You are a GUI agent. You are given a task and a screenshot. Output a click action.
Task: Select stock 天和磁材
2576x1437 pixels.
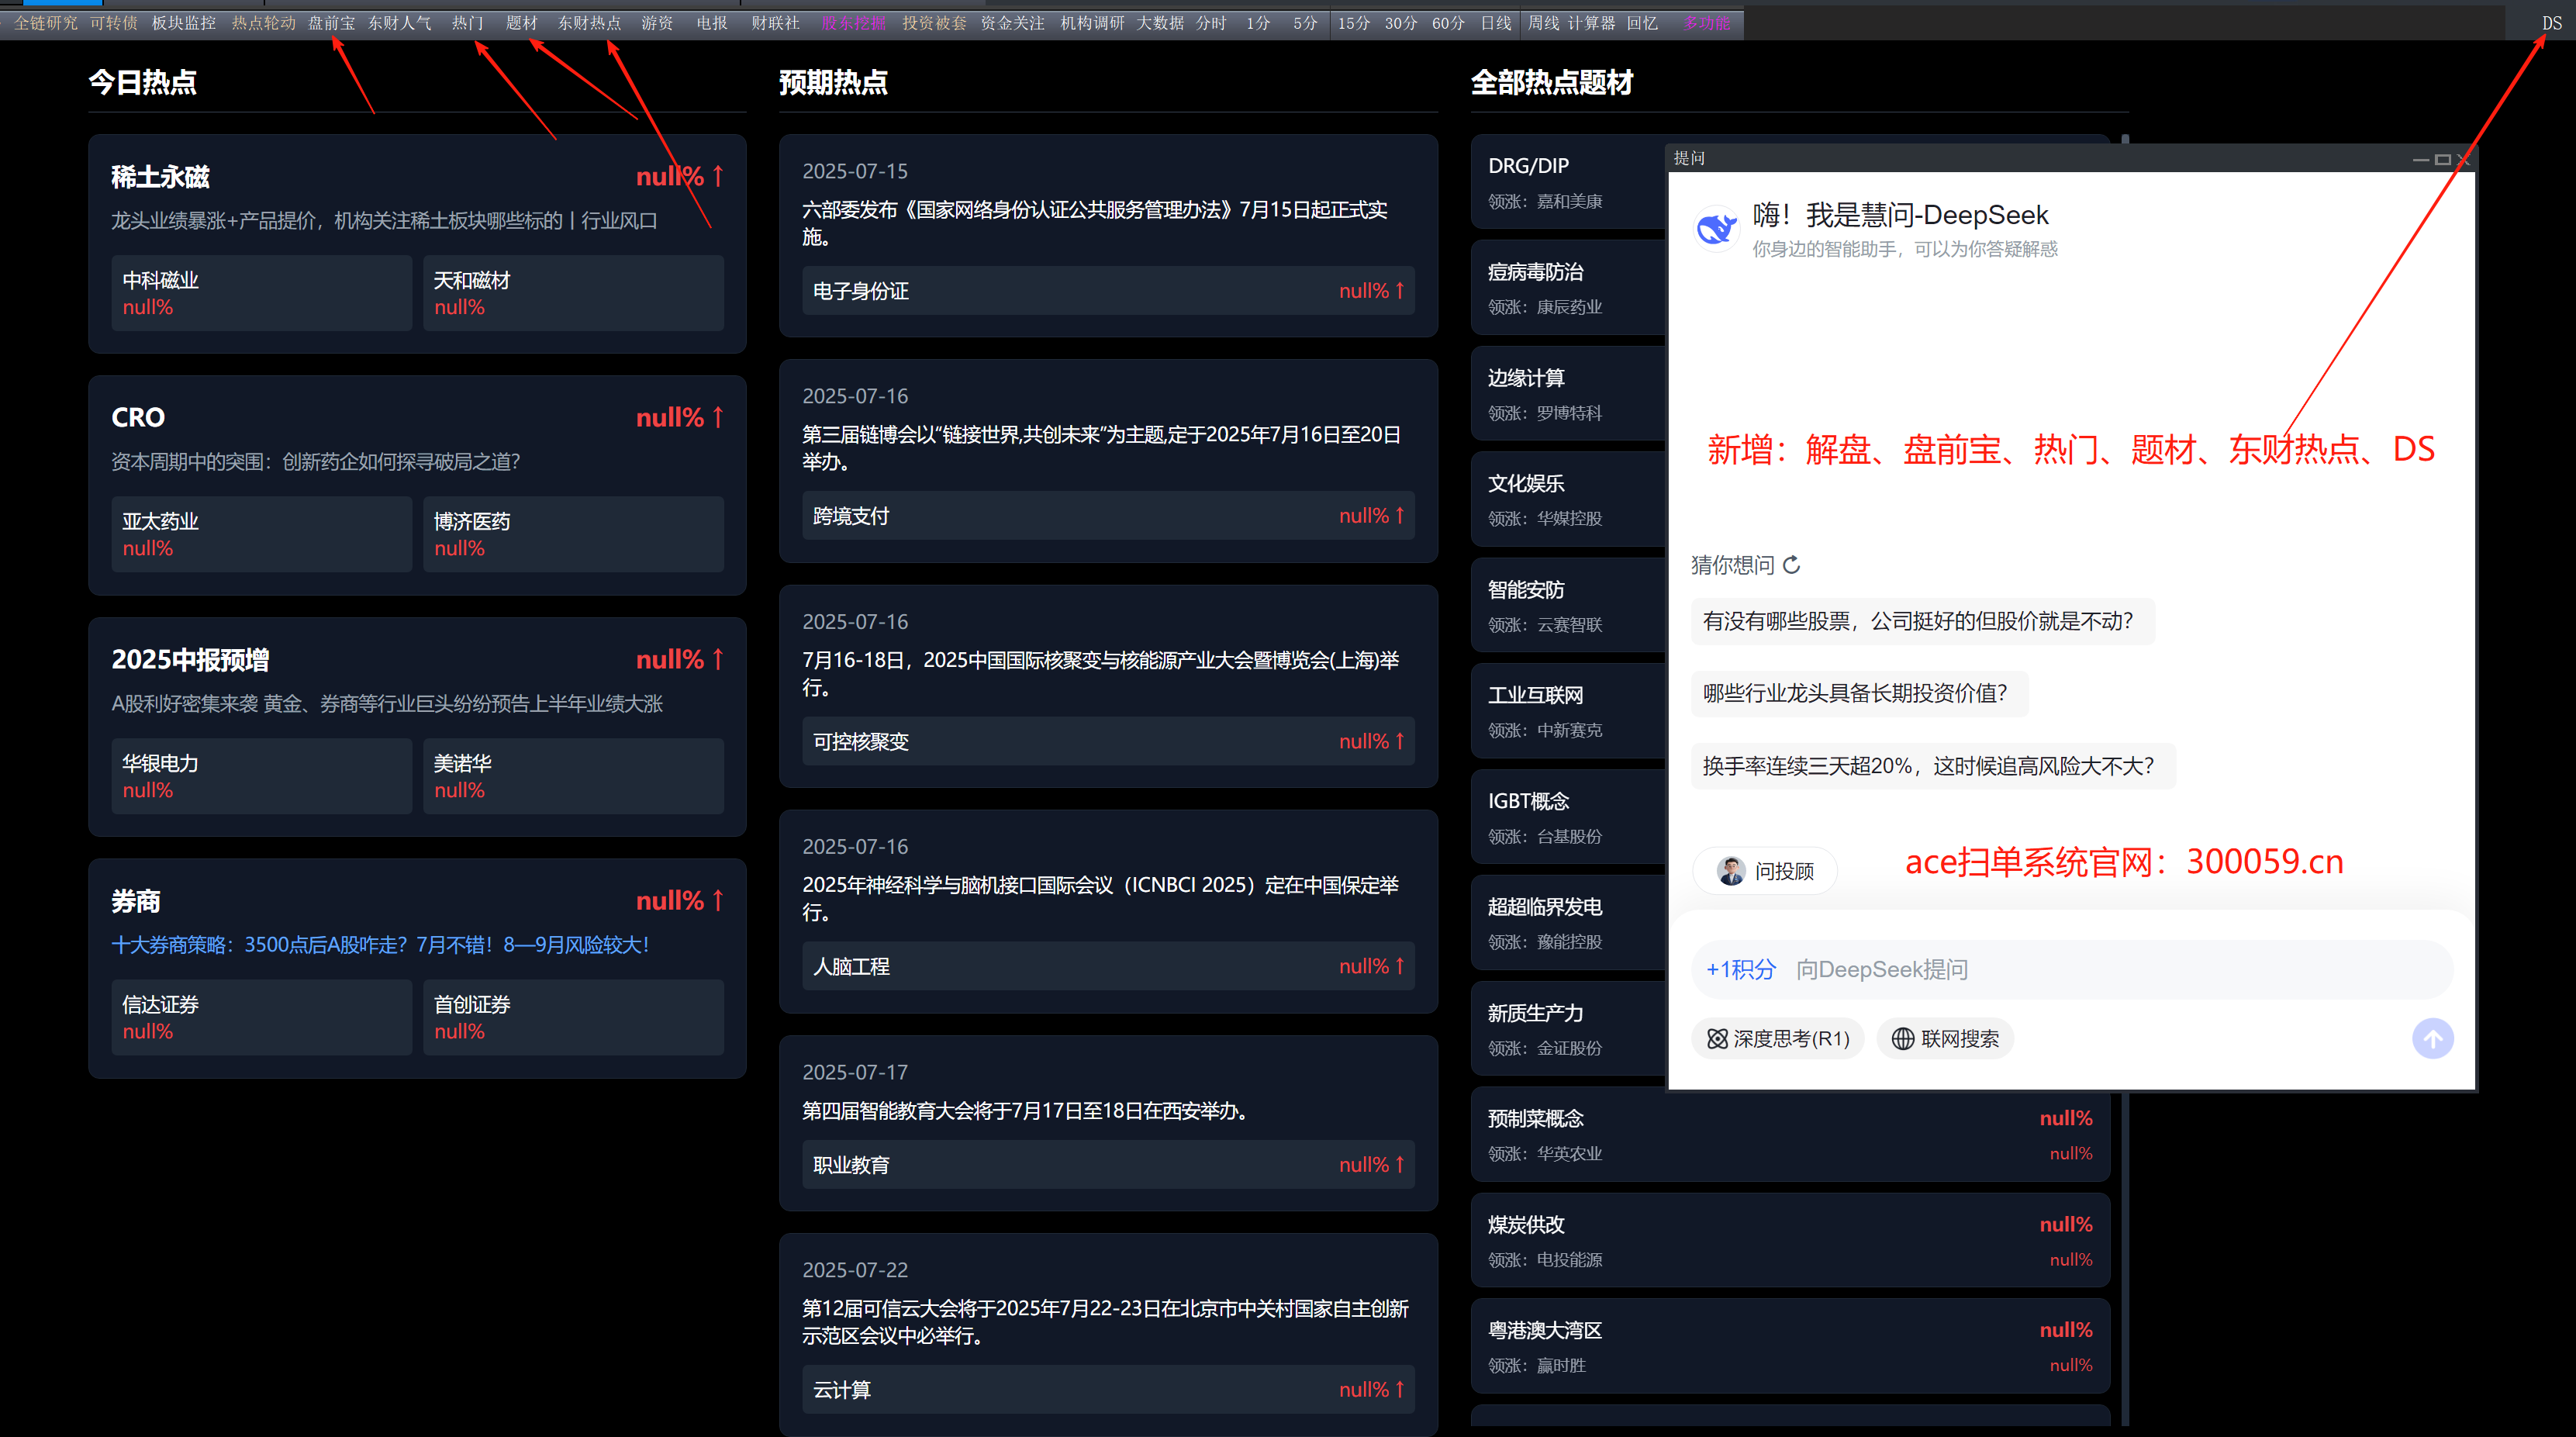[x=573, y=293]
